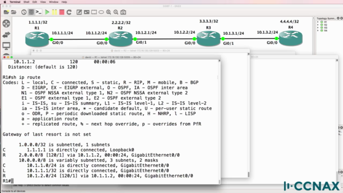Open the Shell menu
The height and width of the screenshot is (193, 343).
tap(26, 2)
